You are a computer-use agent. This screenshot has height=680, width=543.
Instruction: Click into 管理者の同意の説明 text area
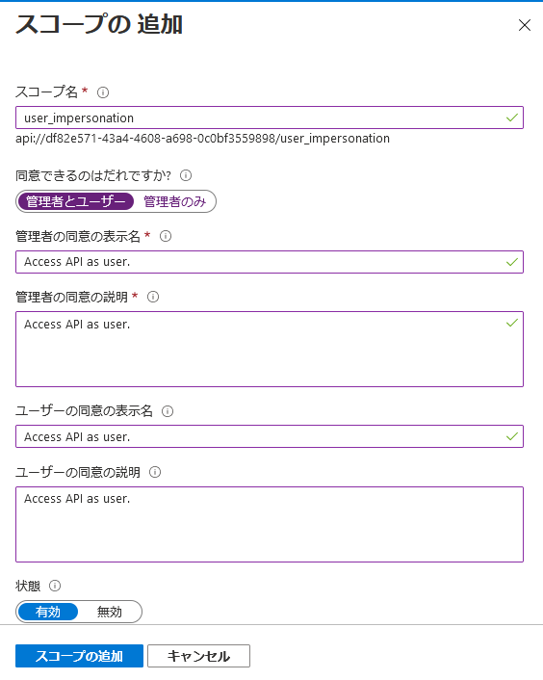pyautogui.click(x=270, y=349)
